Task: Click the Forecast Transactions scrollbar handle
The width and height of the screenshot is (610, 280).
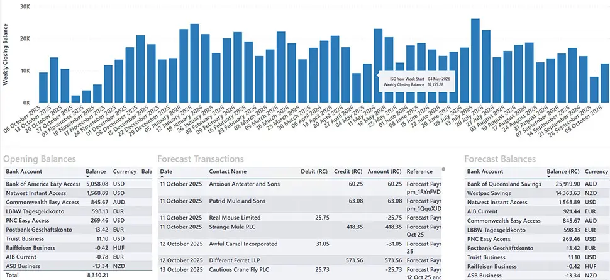Action: 443,170
